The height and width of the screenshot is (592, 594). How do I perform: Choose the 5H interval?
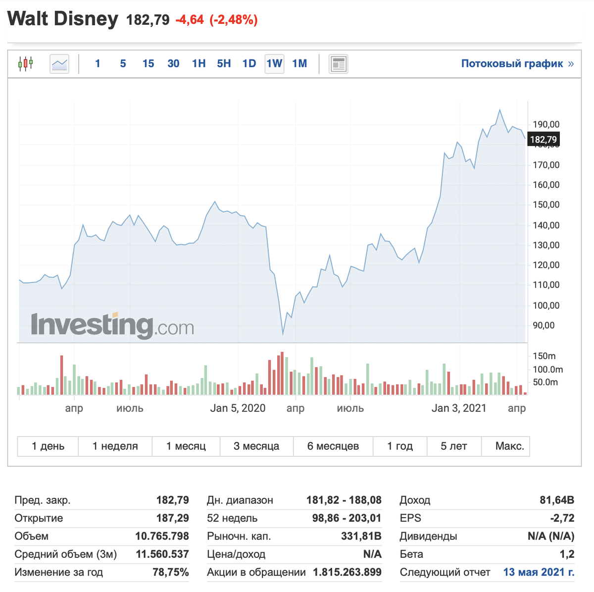click(x=223, y=63)
